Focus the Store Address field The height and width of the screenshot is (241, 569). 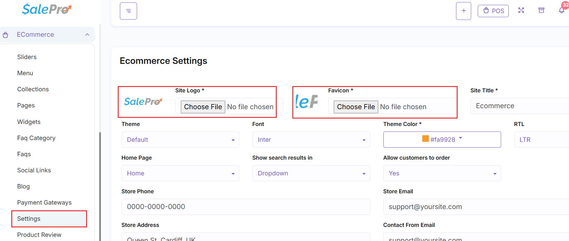(246, 237)
